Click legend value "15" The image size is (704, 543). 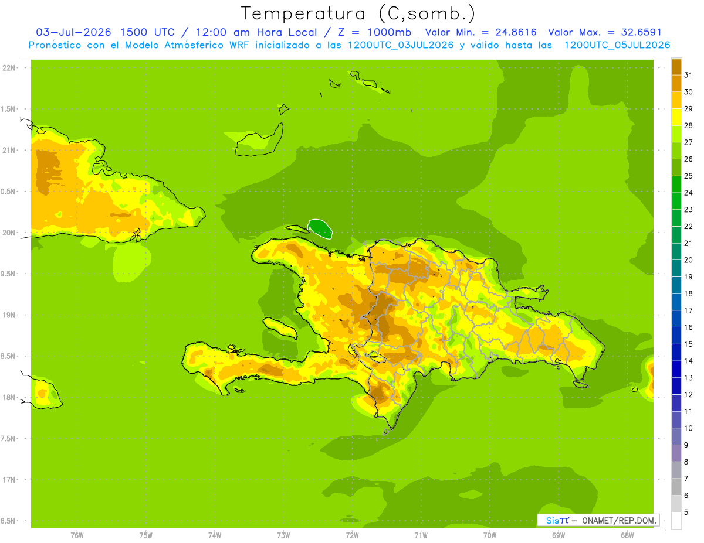pyautogui.click(x=688, y=344)
